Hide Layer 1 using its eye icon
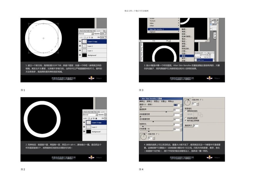 [x=80, y=51]
